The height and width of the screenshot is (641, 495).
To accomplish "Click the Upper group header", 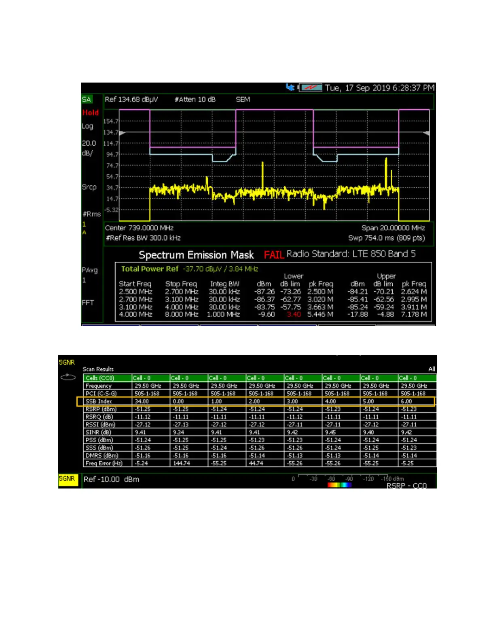I will point(386,276).
